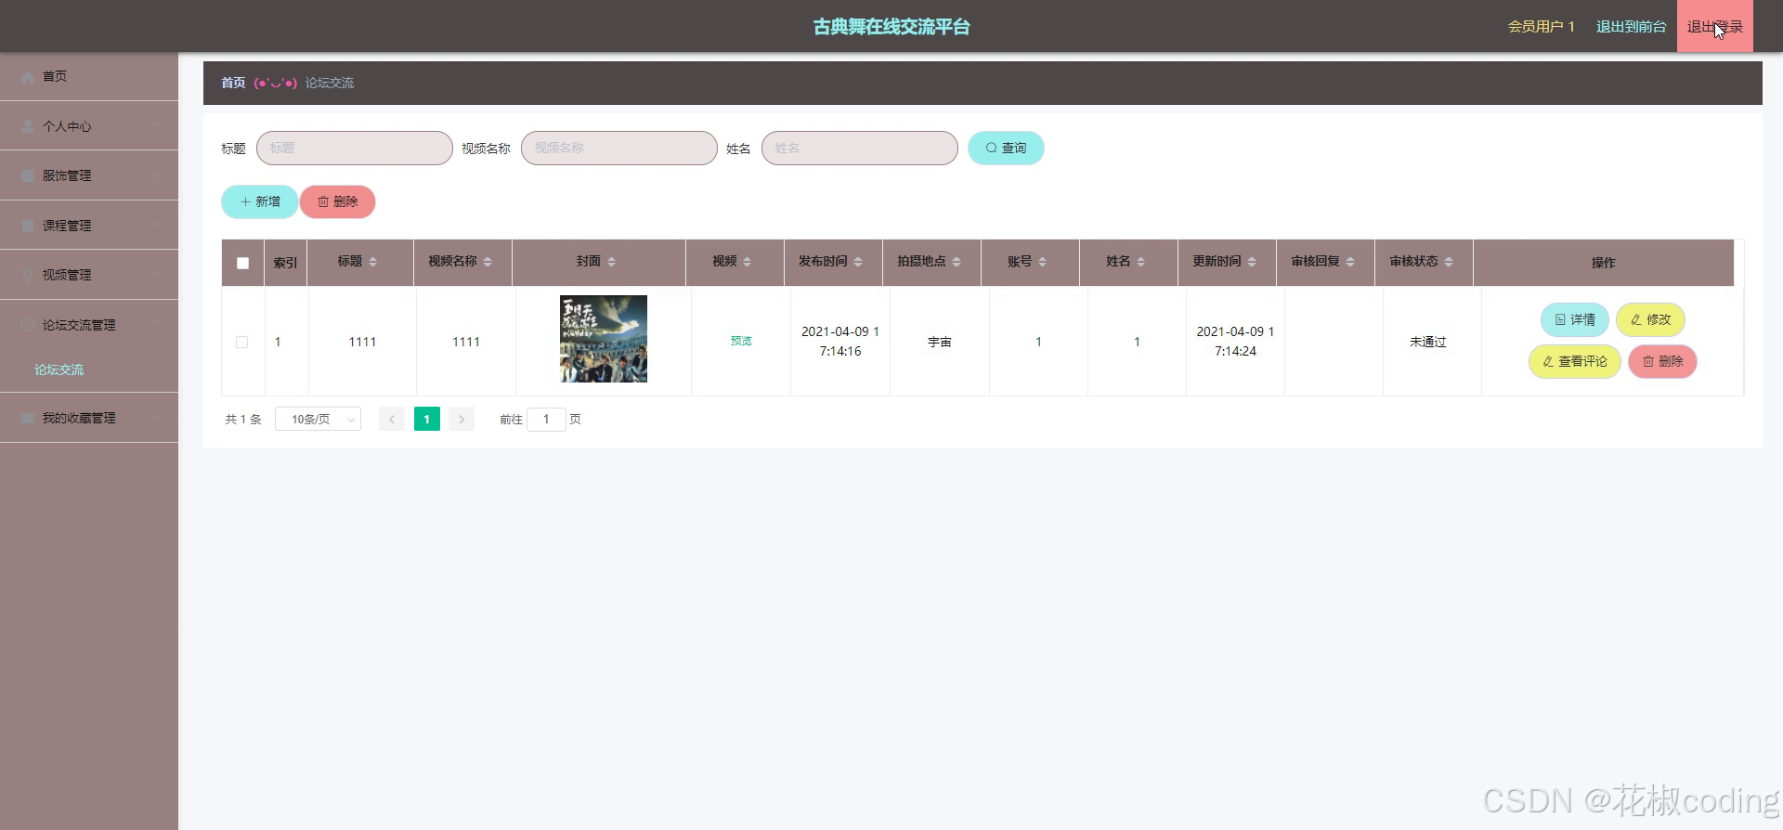Screen dimensions: 1783x830
Task: Click 退出到前台 in the top bar
Action: (x=1631, y=27)
